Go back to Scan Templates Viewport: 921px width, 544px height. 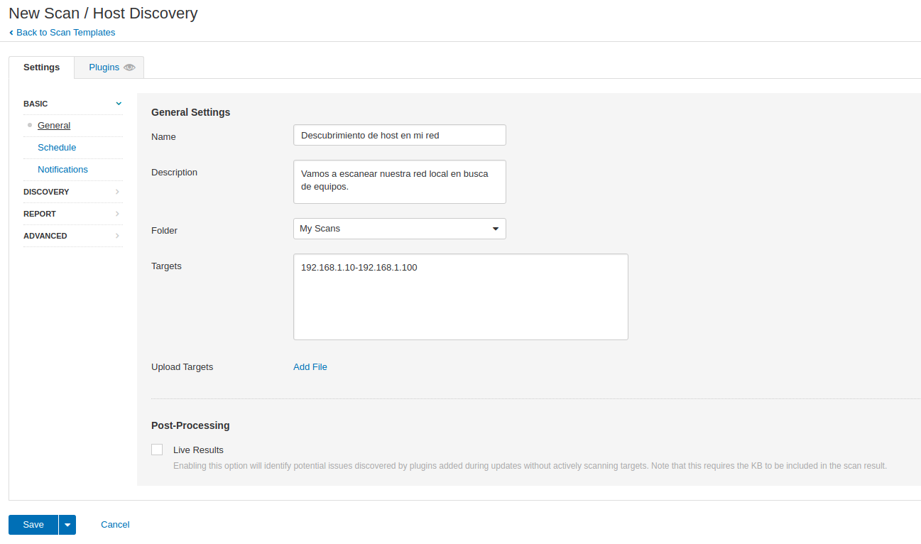(x=65, y=33)
